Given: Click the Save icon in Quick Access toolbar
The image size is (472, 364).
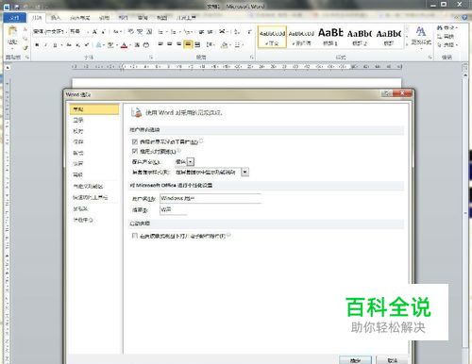Looking at the screenshot, I should point(17,7).
